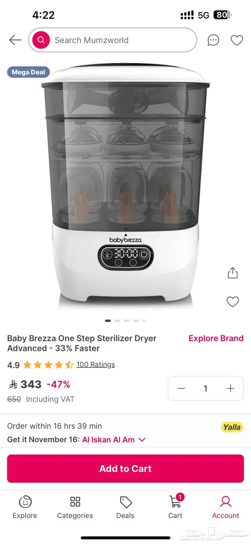This screenshot has width=251, height=544.
Task: Share the product using the share icon
Action: (x=233, y=273)
